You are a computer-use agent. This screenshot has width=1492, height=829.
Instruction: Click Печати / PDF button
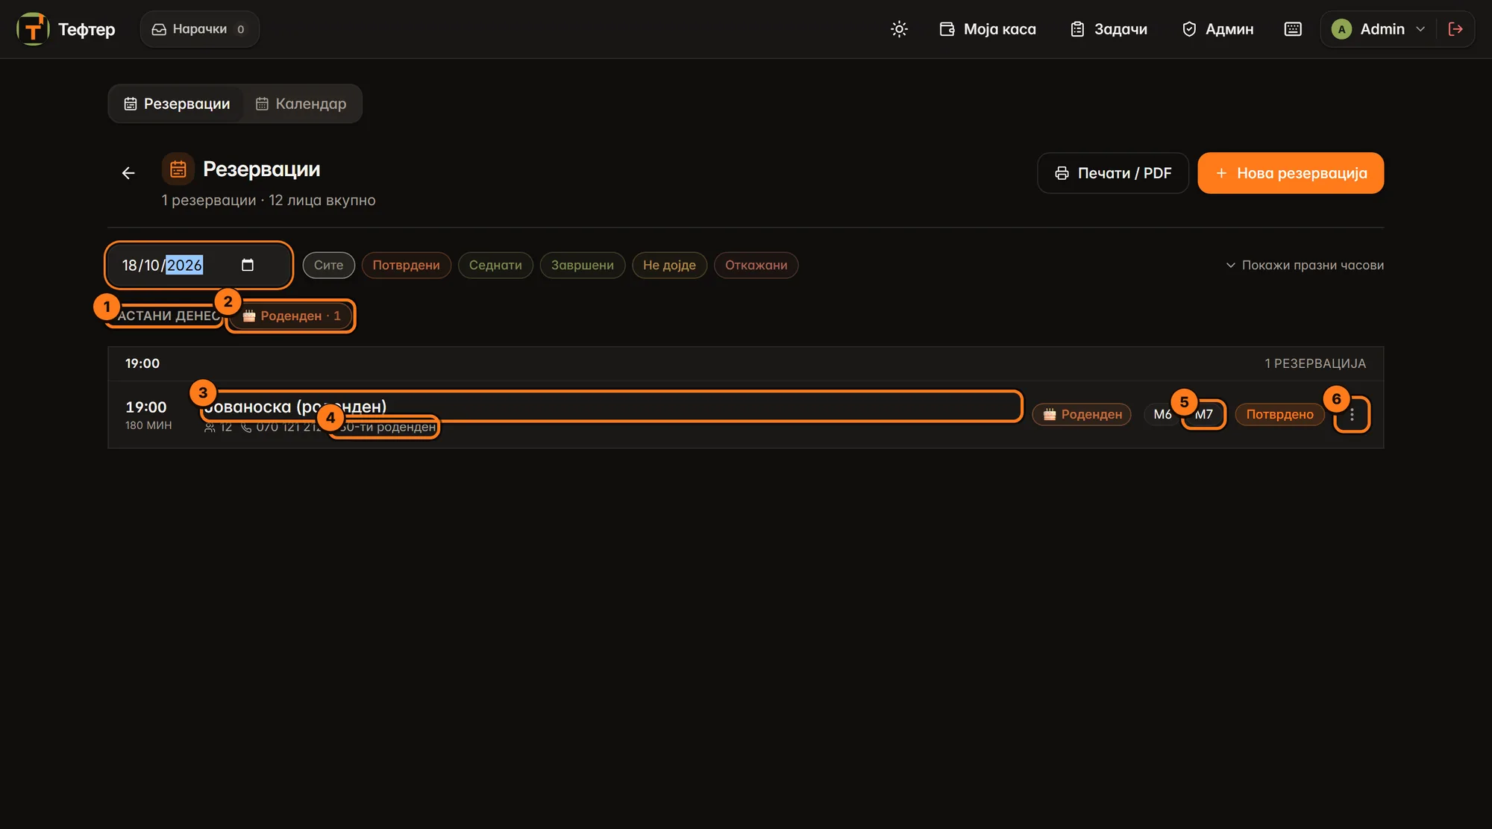pos(1112,173)
